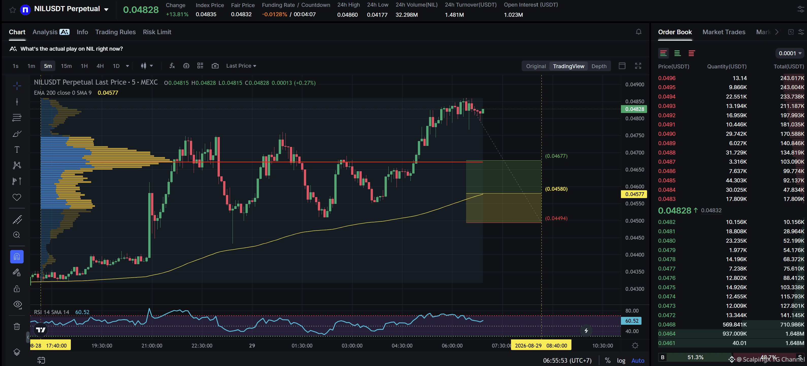Switch chart to Original view
The width and height of the screenshot is (807, 366).
tap(536, 66)
